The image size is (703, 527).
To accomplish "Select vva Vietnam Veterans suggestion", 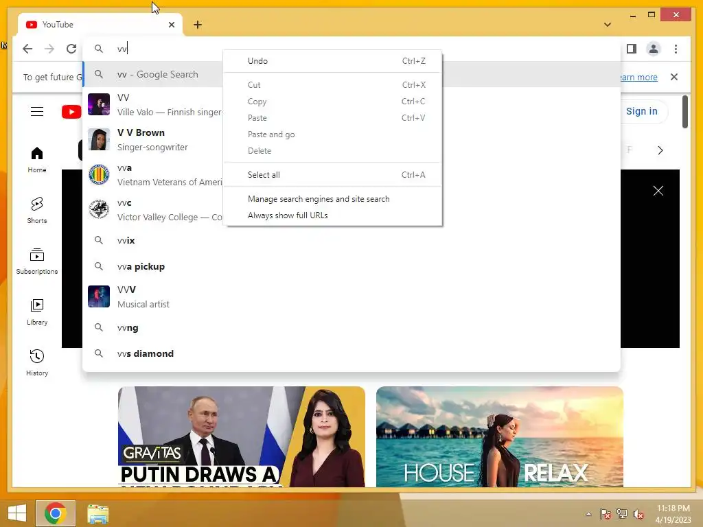I will tap(153, 175).
